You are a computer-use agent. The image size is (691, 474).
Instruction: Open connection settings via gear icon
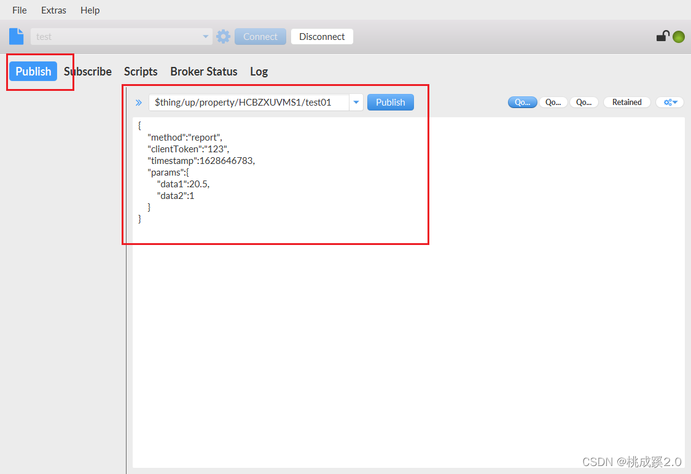coord(224,36)
